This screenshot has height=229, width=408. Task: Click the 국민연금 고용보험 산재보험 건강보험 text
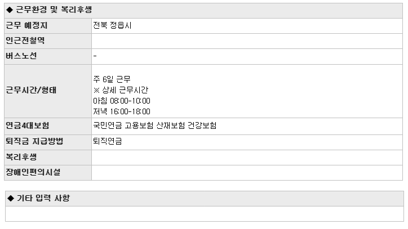click(155, 126)
